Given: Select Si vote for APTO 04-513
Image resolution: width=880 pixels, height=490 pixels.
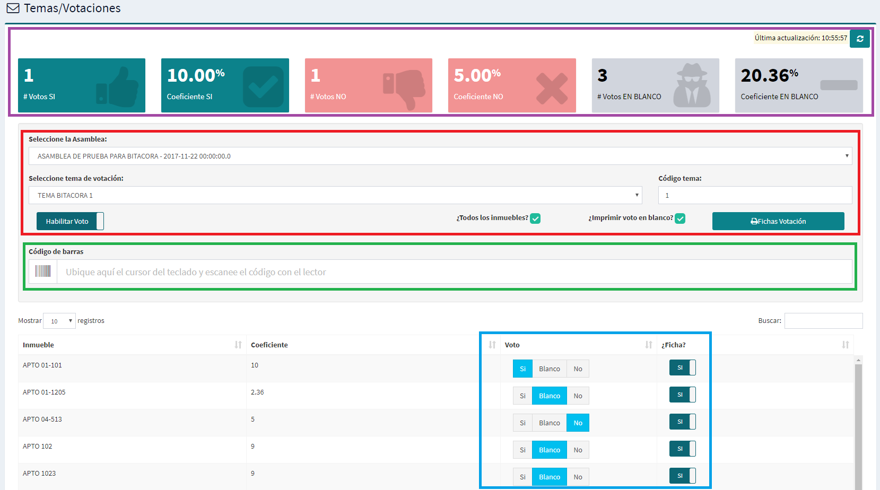Looking at the screenshot, I should (522, 423).
